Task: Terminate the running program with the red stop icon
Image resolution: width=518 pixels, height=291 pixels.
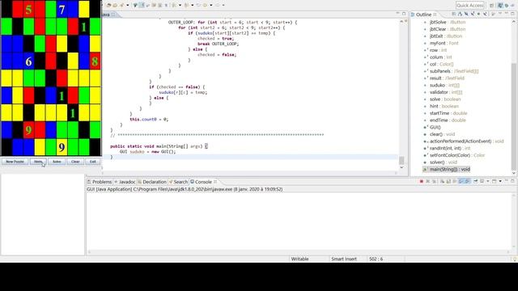Action: [421, 181]
